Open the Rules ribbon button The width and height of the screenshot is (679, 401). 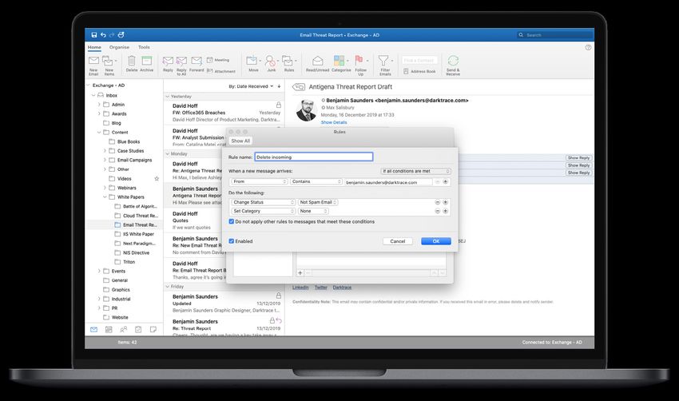click(289, 63)
